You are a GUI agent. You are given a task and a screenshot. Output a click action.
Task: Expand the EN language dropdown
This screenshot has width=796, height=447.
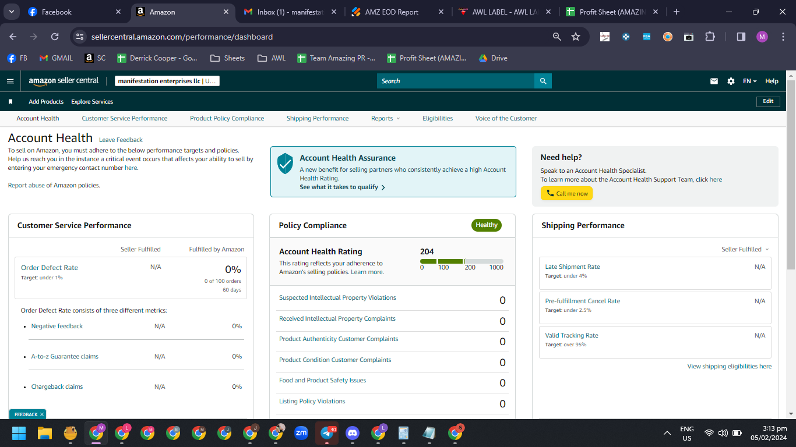click(x=749, y=81)
